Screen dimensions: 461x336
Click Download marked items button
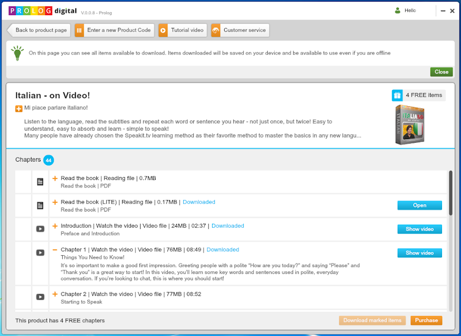point(372,320)
